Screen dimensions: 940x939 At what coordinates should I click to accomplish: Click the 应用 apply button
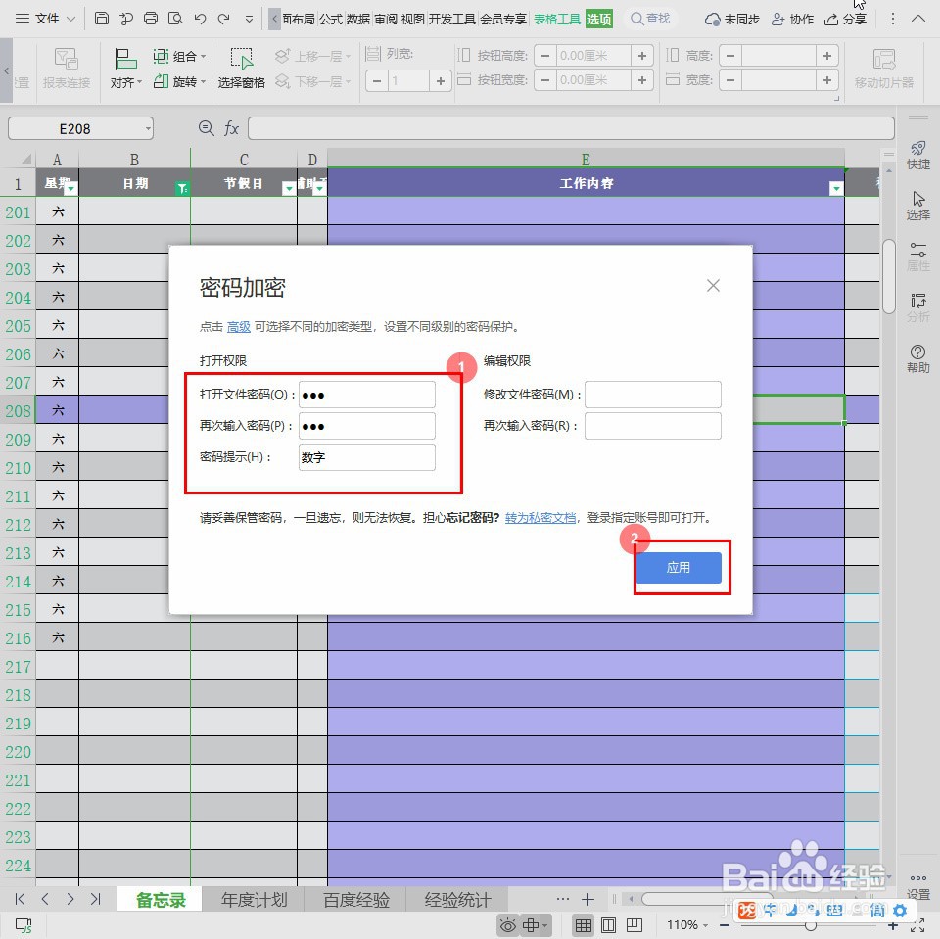[678, 567]
